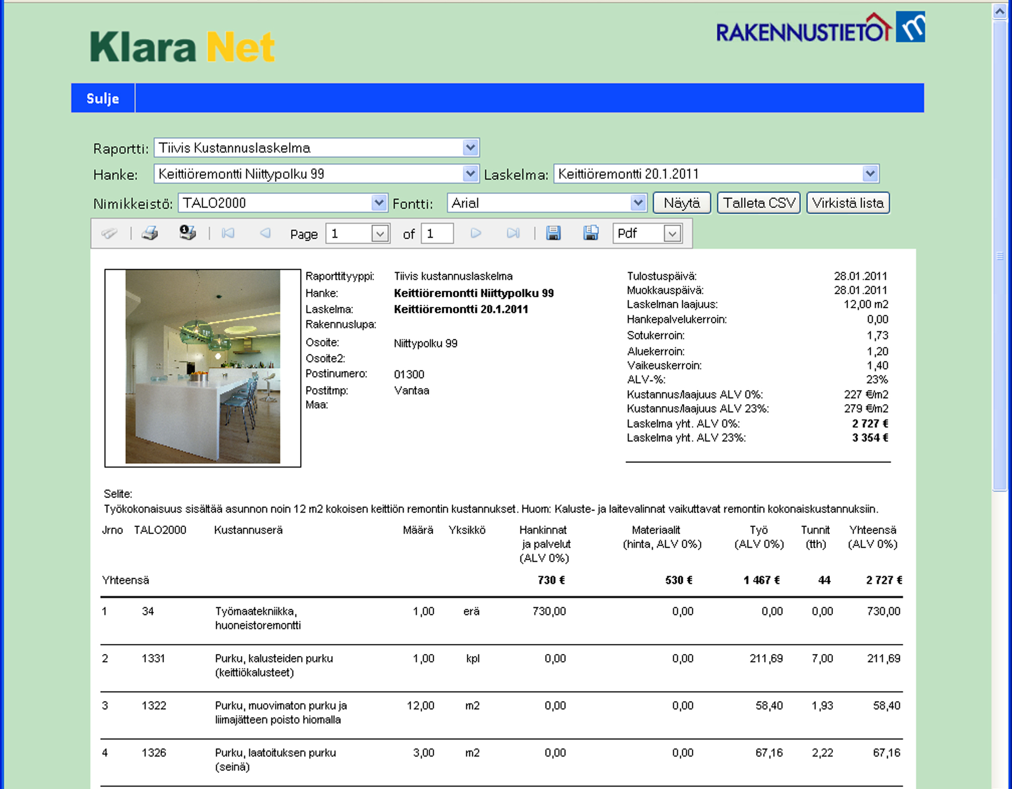Click the total pages field after 'of'
Viewport: 1012px width, 789px height.
coord(437,234)
